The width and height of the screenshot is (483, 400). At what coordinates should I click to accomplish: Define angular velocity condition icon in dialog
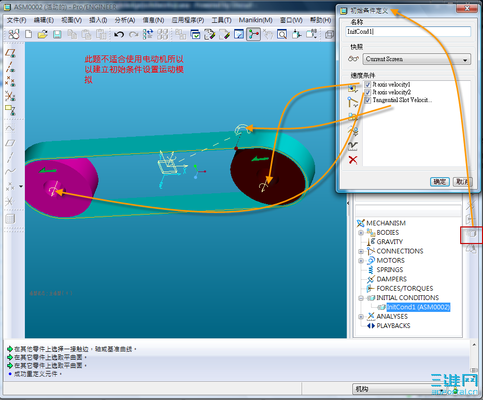353,117
